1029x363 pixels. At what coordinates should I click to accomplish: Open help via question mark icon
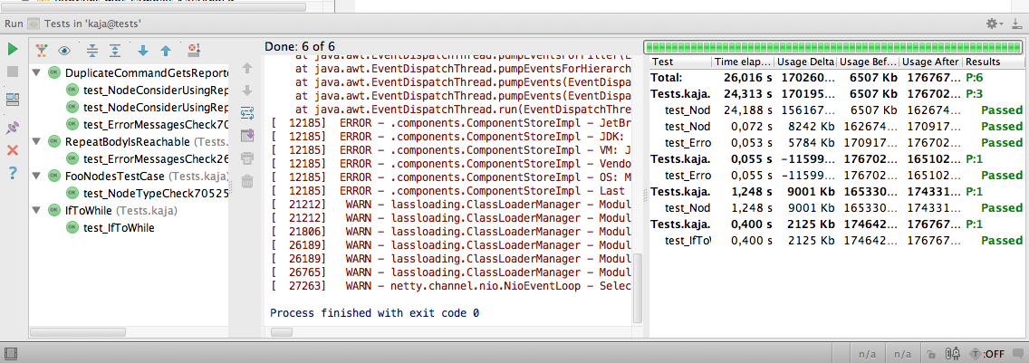pyautogui.click(x=13, y=173)
